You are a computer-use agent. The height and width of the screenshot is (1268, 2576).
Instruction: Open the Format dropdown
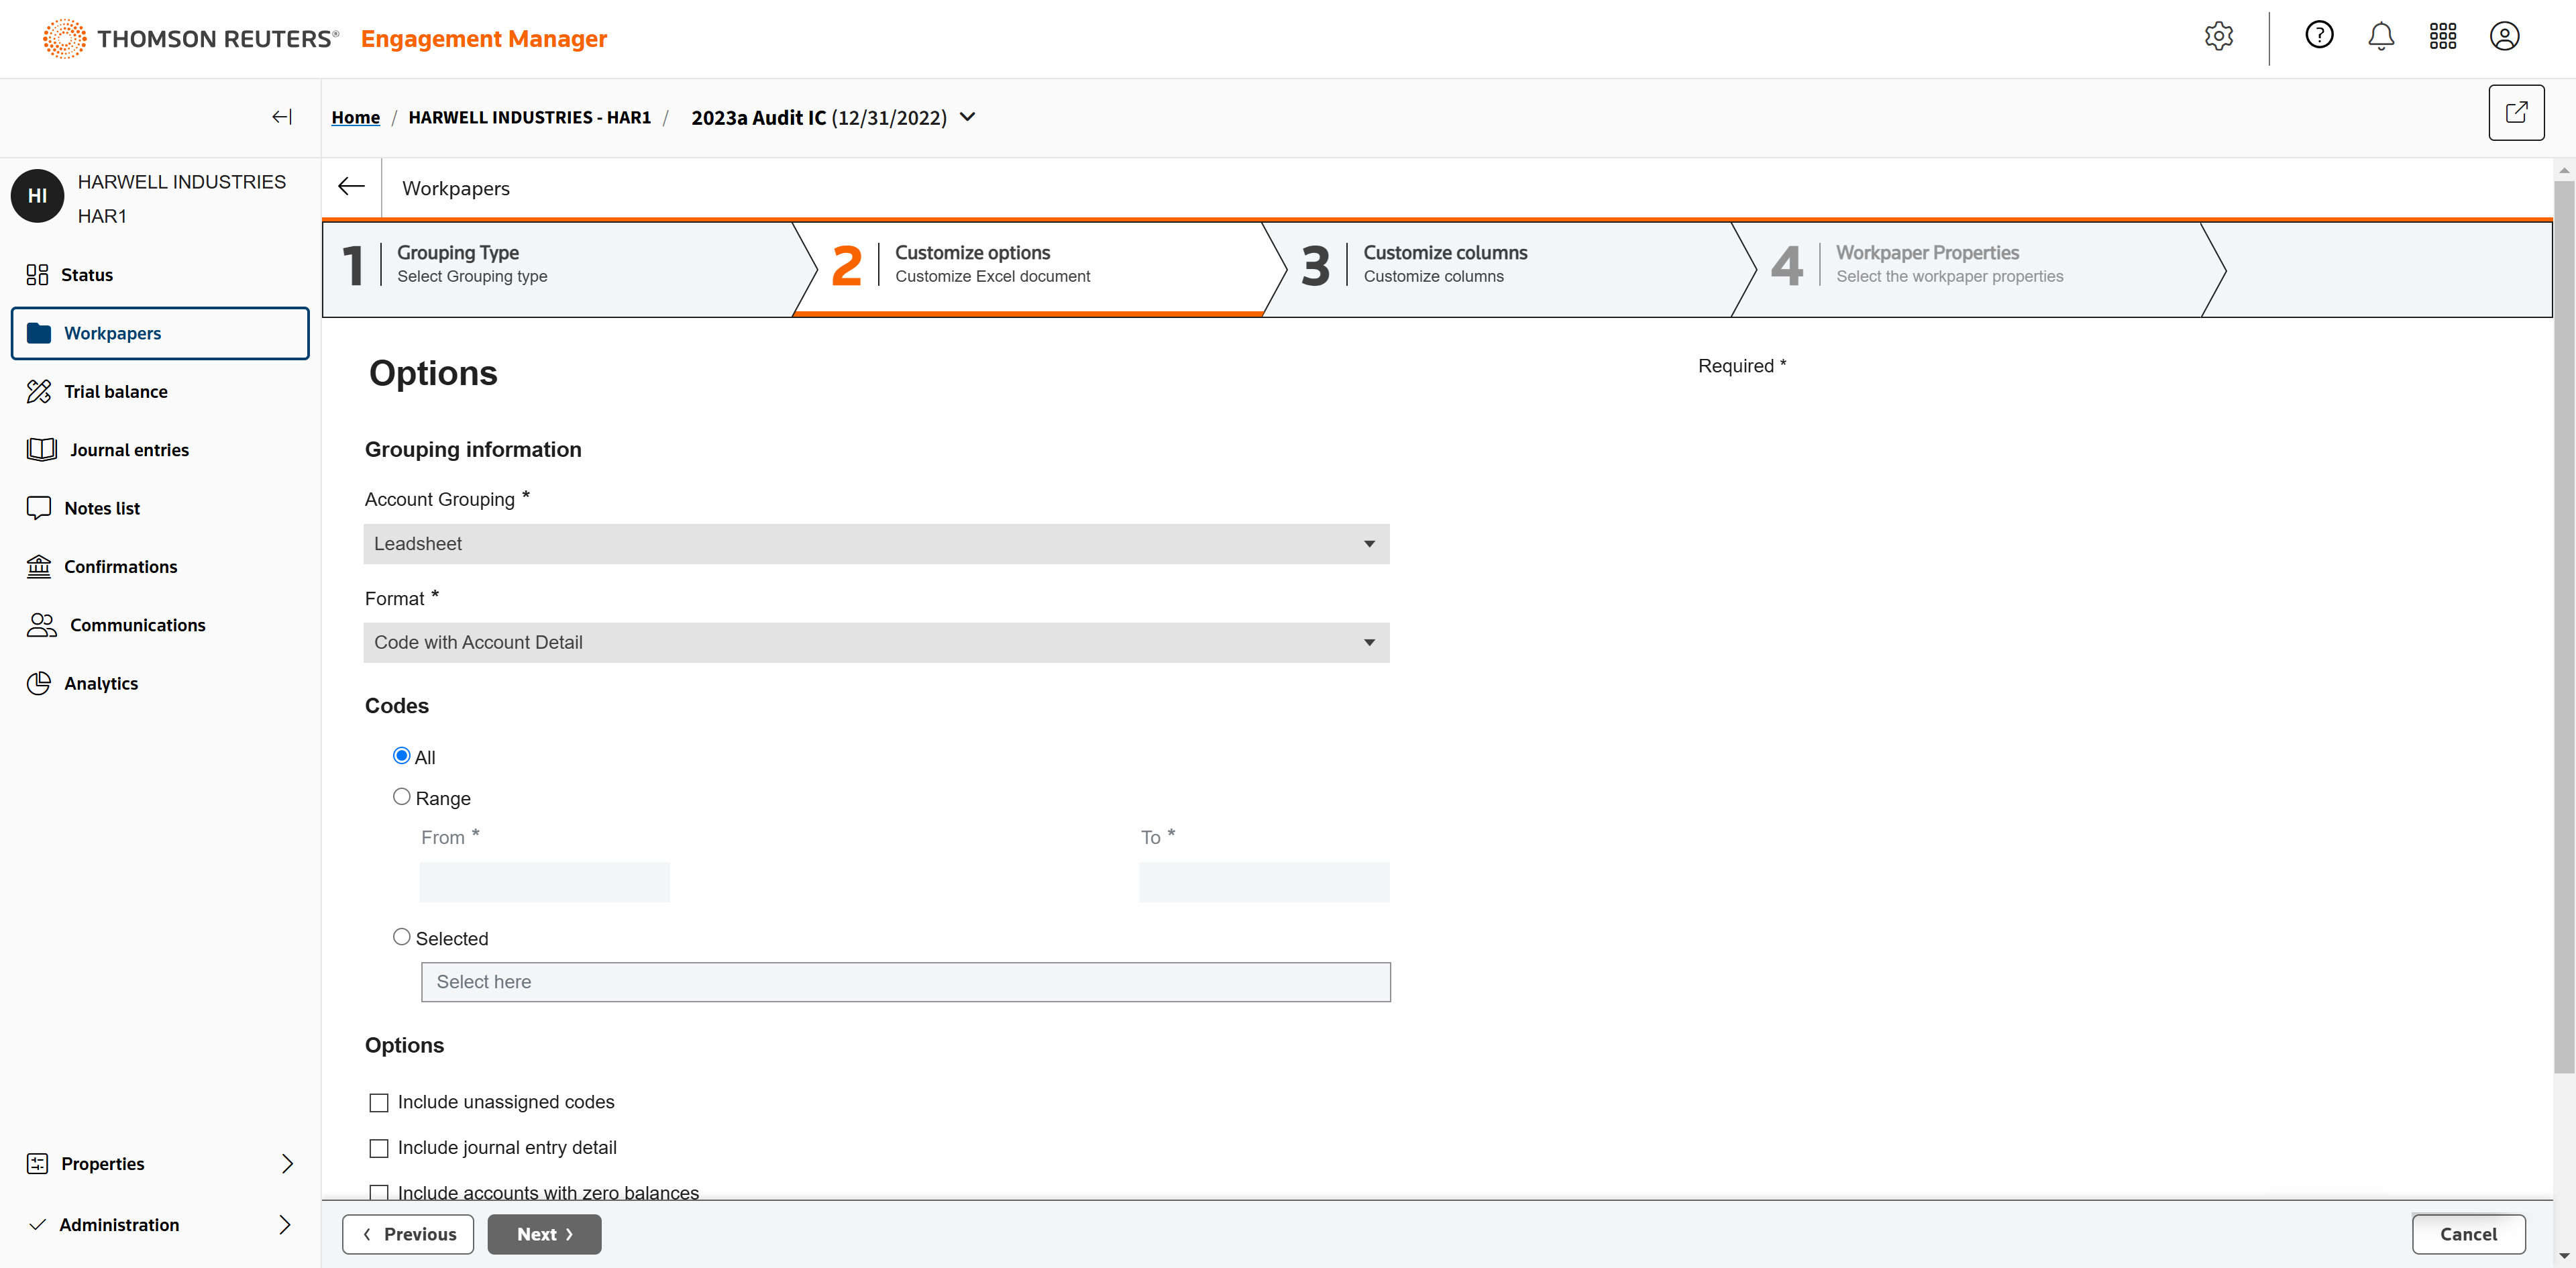point(875,643)
